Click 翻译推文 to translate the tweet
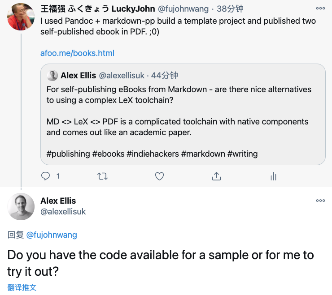This screenshot has width=332, height=295. click(22, 287)
